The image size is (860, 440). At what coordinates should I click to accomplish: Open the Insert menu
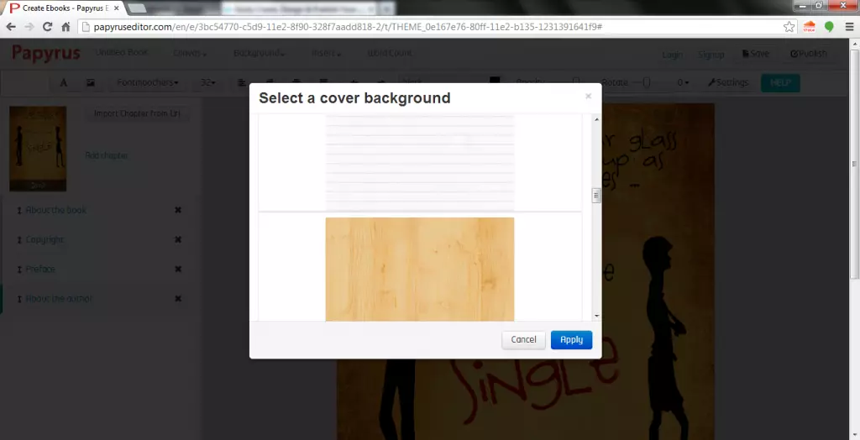pos(327,53)
